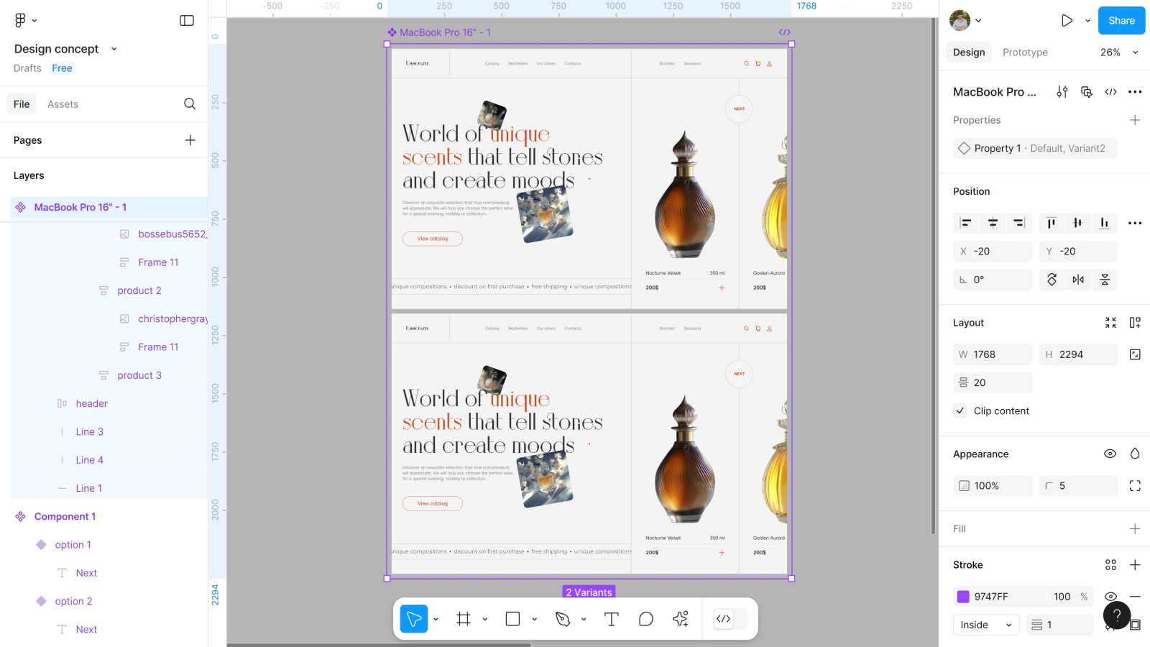This screenshot has width=1150, height=647.
Task: Switch to the Prototype tab
Action: [1024, 52]
